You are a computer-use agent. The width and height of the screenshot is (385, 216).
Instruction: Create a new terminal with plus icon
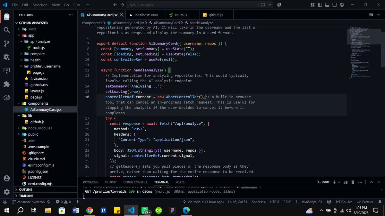click(x=334, y=182)
